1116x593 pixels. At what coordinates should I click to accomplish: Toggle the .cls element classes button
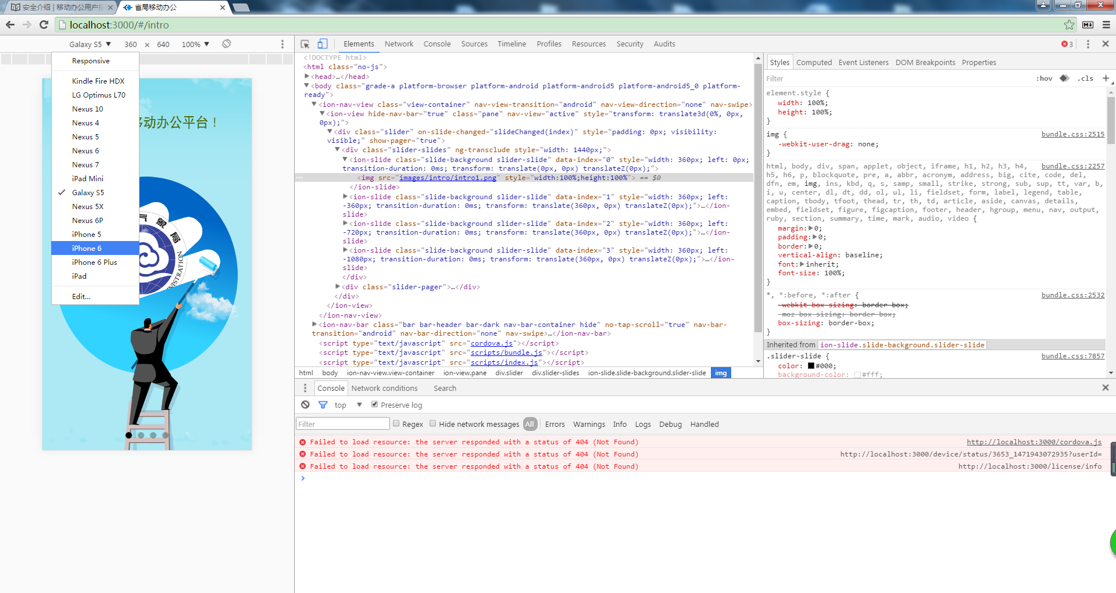pos(1085,78)
